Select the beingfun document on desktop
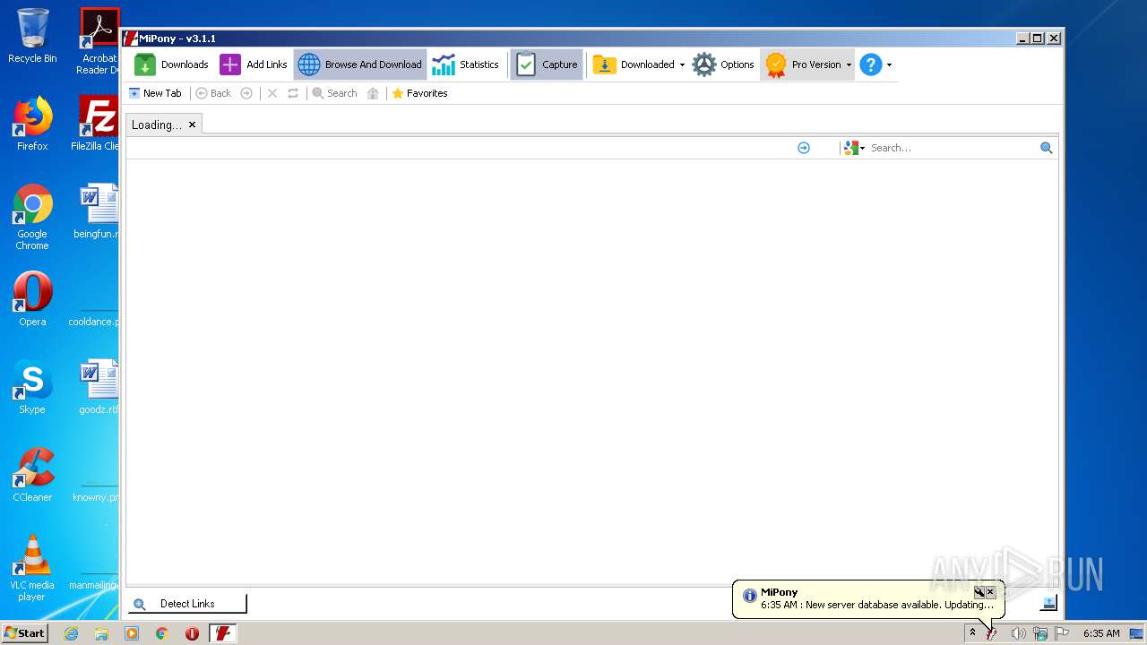 (97, 211)
